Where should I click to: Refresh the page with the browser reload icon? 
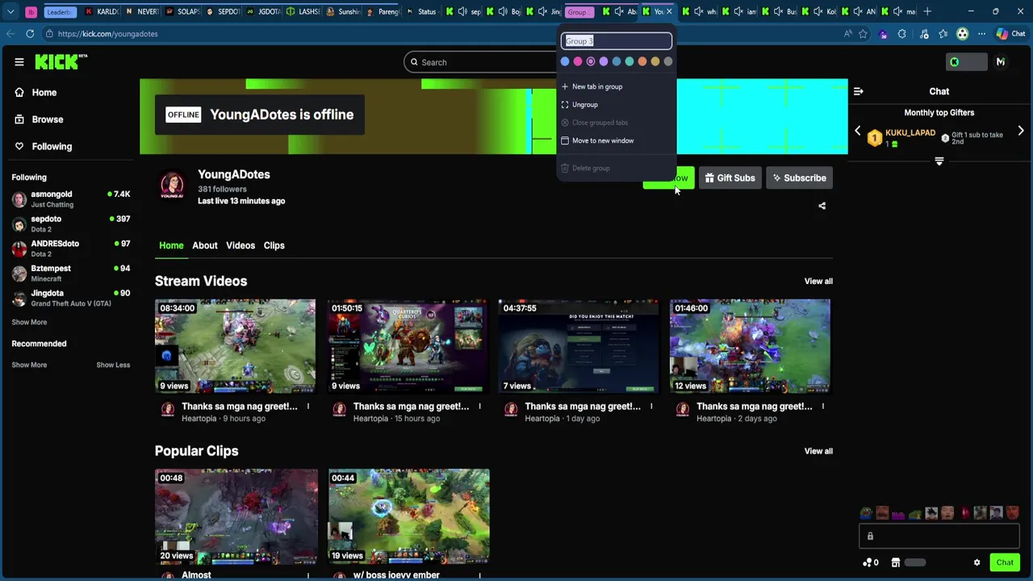[30, 34]
